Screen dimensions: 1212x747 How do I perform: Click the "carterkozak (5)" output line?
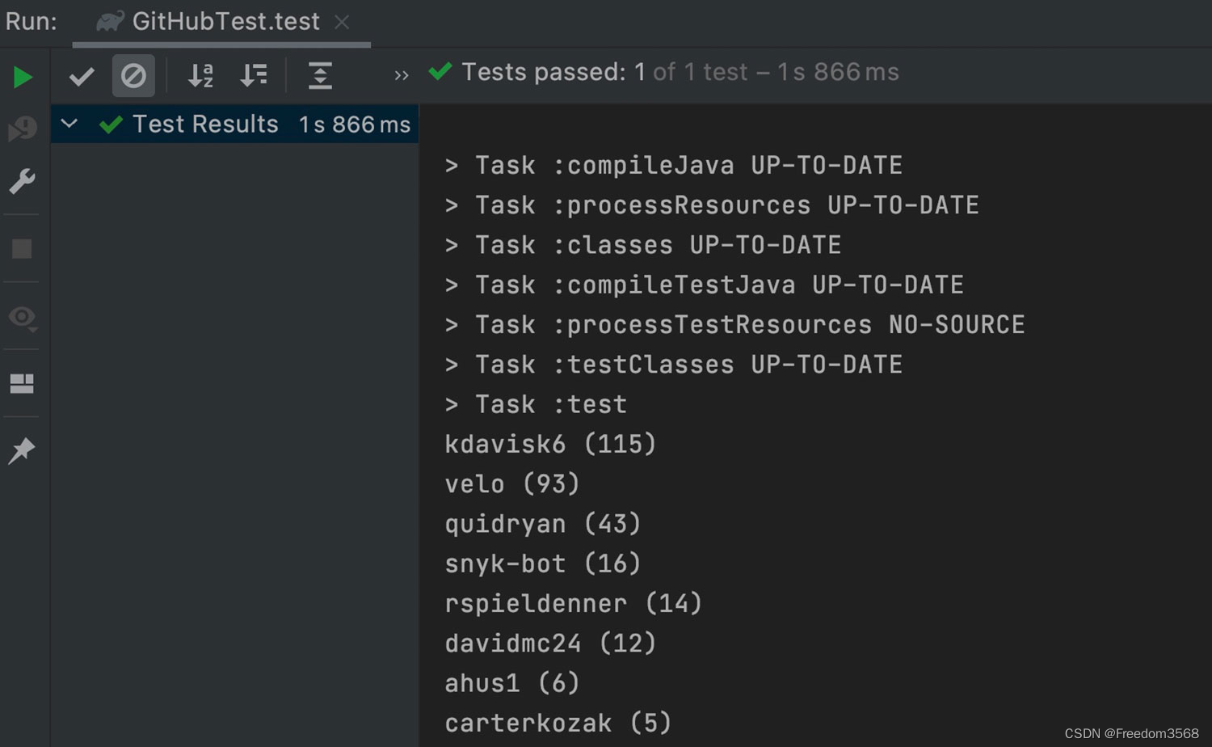point(558,723)
